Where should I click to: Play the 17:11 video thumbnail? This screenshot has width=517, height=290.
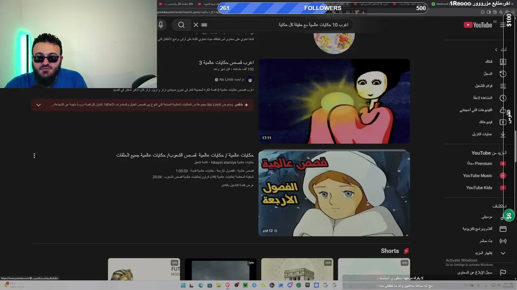(334, 101)
